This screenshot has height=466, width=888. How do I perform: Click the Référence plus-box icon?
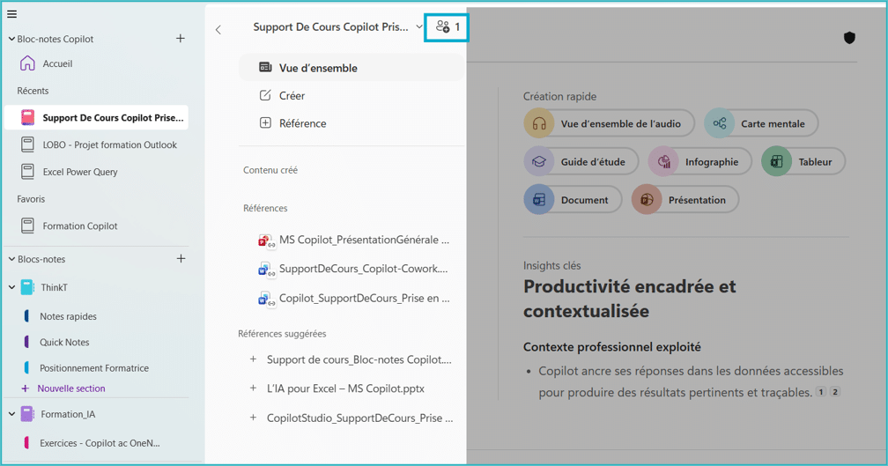[265, 122]
